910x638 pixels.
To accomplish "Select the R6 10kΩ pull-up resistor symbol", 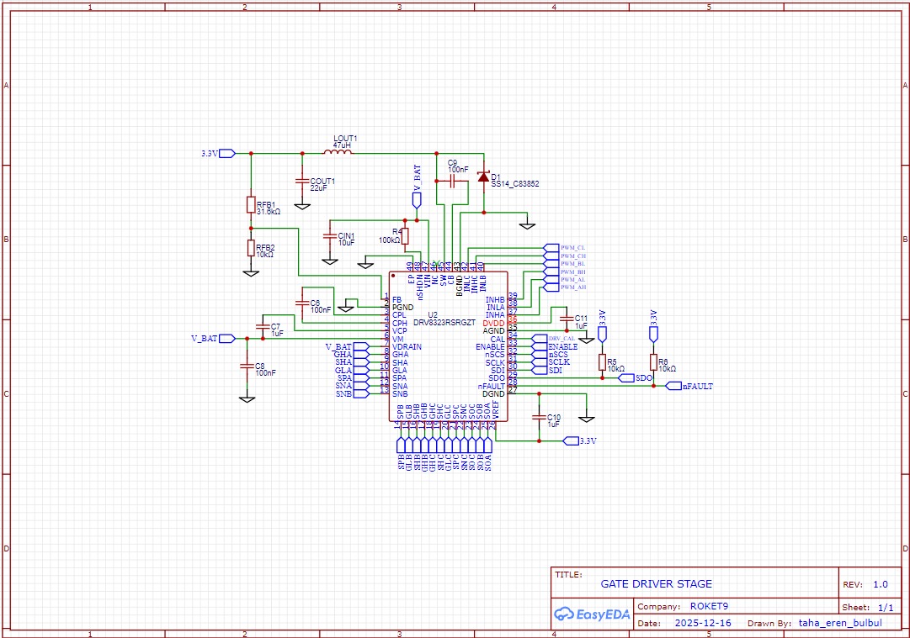I will tap(653, 362).
